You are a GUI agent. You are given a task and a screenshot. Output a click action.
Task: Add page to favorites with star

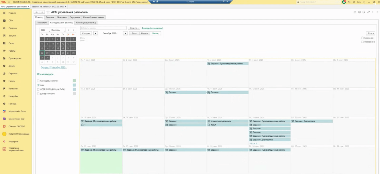(48, 12)
